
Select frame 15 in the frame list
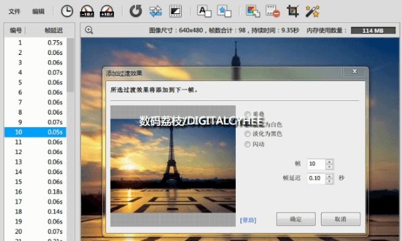pyautogui.click(x=36, y=182)
